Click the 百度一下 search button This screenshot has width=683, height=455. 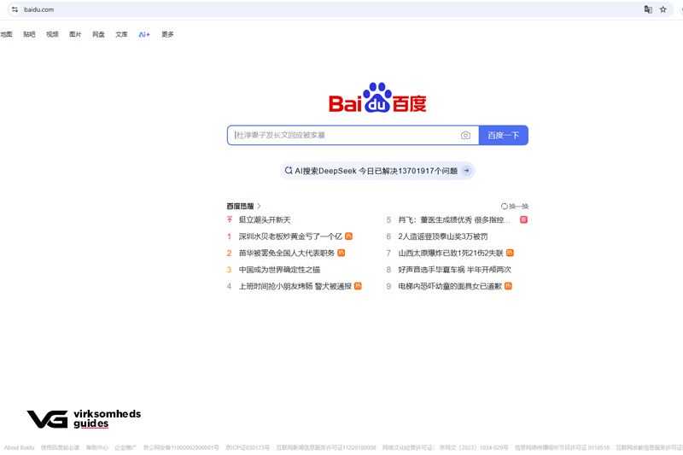click(x=504, y=135)
